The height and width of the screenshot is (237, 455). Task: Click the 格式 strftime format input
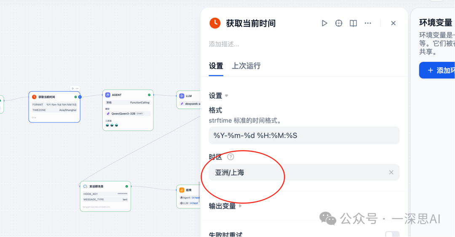304,136
